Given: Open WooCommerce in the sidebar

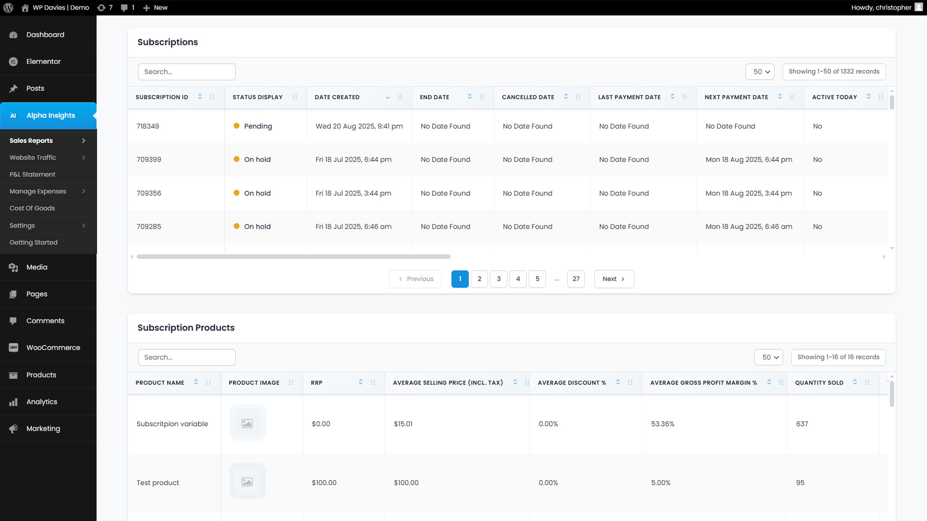Looking at the screenshot, I should point(53,347).
